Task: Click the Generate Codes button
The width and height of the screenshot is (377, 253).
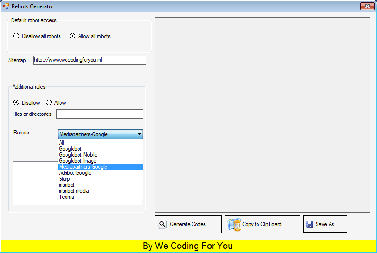Action: coord(188,224)
